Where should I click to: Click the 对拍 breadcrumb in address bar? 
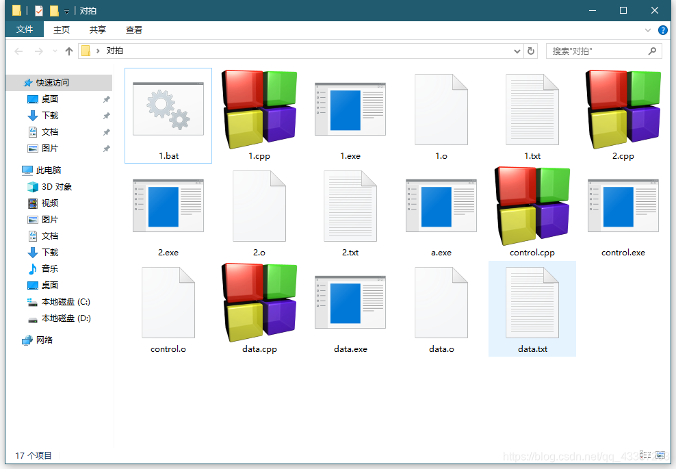[x=115, y=51]
